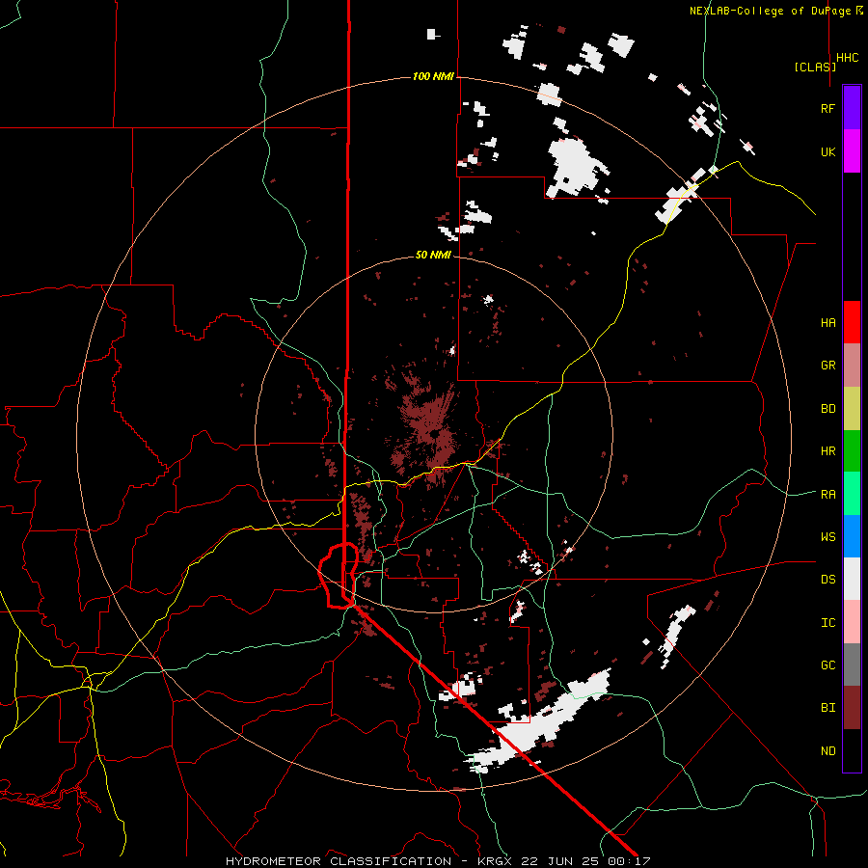Image resolution: width=868 pixels, height=868 pixels.
Task: Click the HA red legend swatch
Action: (852, 322)
